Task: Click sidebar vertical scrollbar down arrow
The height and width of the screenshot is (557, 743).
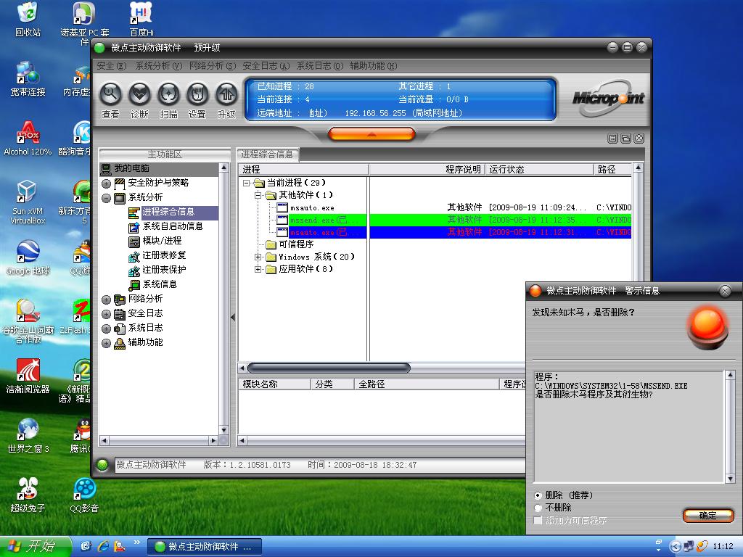Action: point(223,429)
